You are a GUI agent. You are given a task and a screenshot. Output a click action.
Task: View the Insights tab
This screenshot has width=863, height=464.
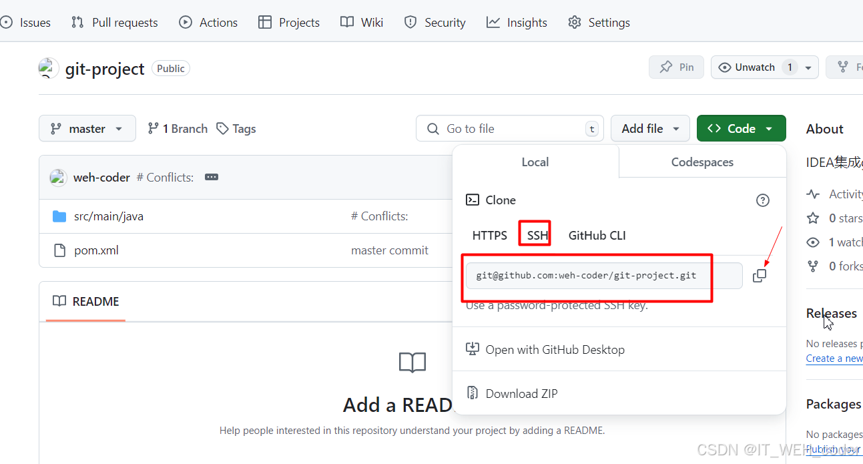(x=517, y=22)
